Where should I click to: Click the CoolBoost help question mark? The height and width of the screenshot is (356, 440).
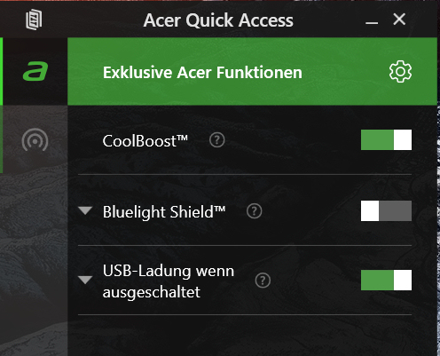coord(217,140)
